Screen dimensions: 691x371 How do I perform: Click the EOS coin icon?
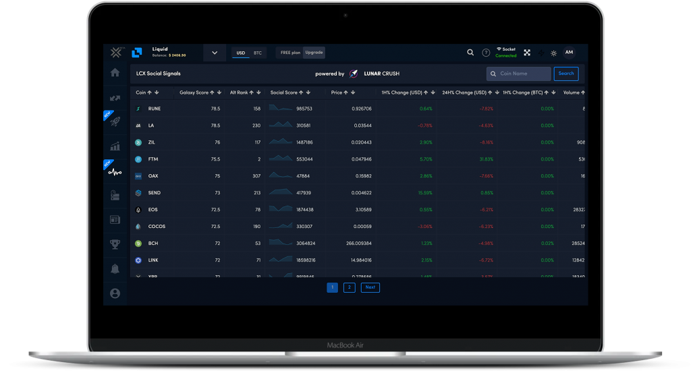[x=138, y=210]
